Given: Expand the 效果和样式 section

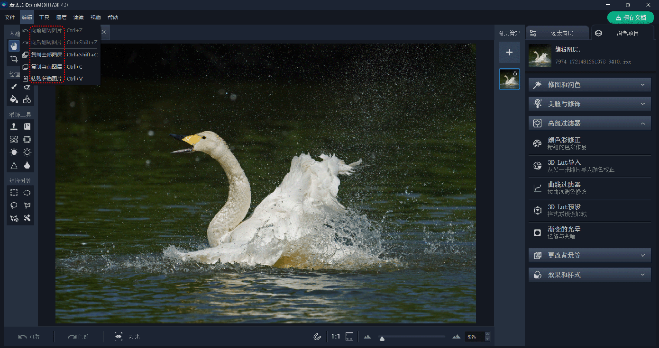Looking at the screenshot, I should click(x=590, y=275).
